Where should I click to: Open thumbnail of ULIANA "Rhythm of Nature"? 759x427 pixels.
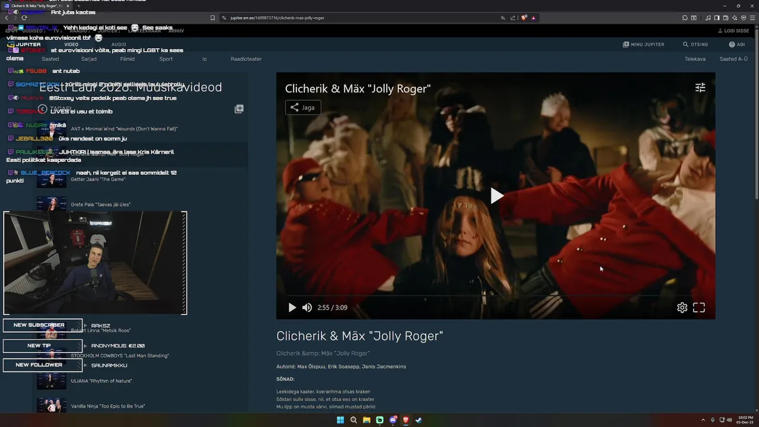pyautogui.click(x=52, y=381)
